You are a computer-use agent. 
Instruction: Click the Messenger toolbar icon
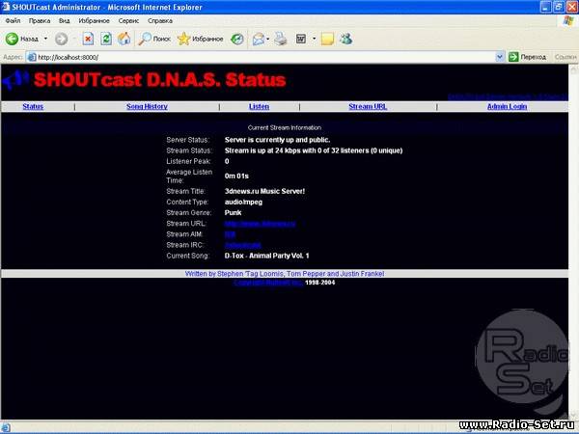pyautogui.click(x=346, y=40)
